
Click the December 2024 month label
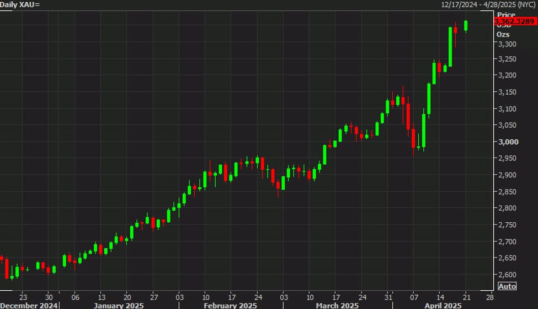coord(29,305)
